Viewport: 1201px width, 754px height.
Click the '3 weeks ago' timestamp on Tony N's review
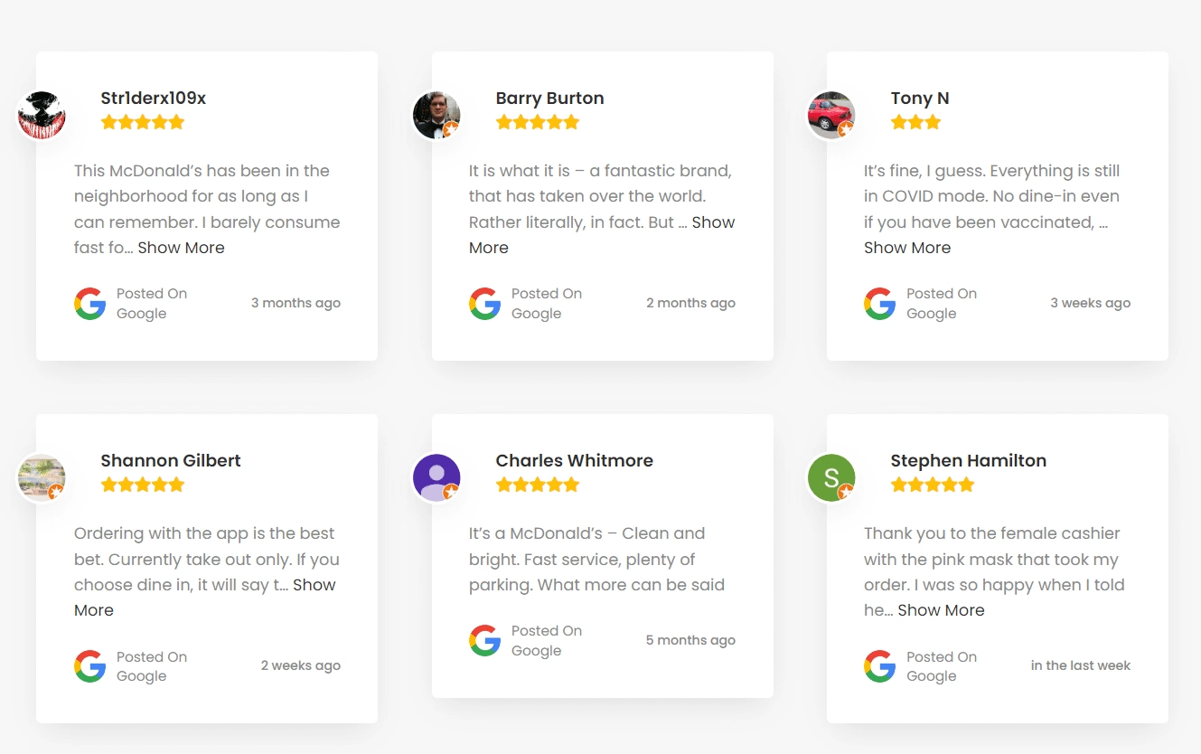1090,303
